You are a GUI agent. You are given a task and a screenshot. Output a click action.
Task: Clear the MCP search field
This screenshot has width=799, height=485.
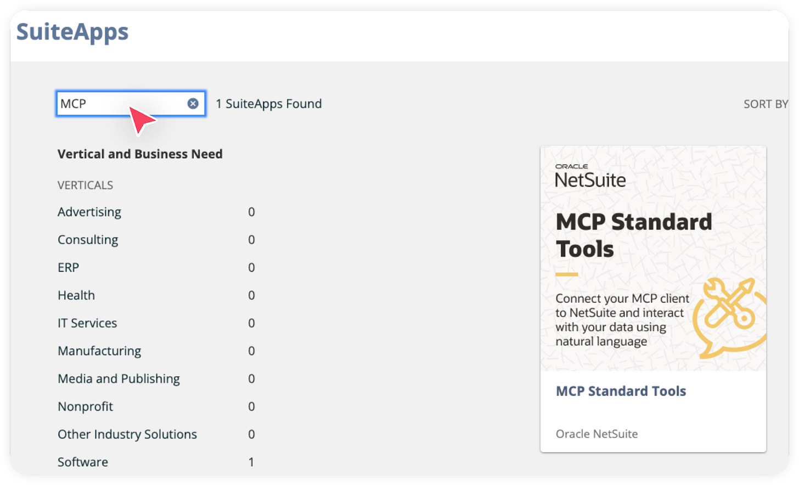click(193, 104)
